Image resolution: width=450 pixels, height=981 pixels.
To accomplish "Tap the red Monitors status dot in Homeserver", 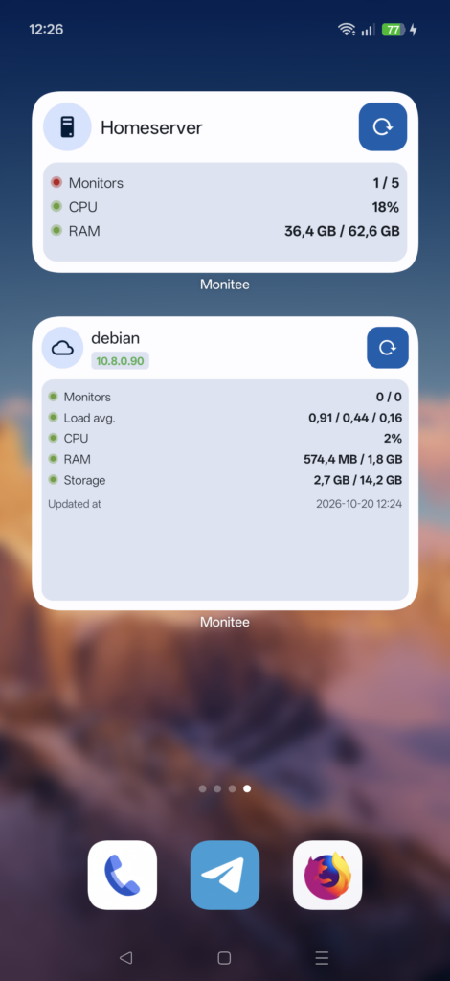I will [56, 183].
